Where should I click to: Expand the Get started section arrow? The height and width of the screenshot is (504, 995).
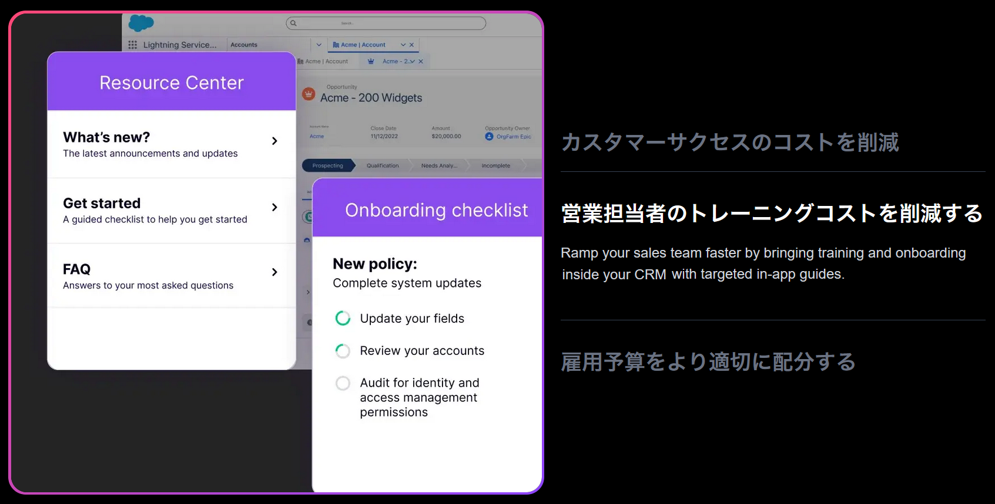pyautogui.click(x=274, y=207)
